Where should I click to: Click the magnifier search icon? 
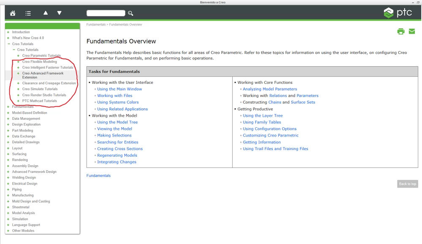[131, 13]
